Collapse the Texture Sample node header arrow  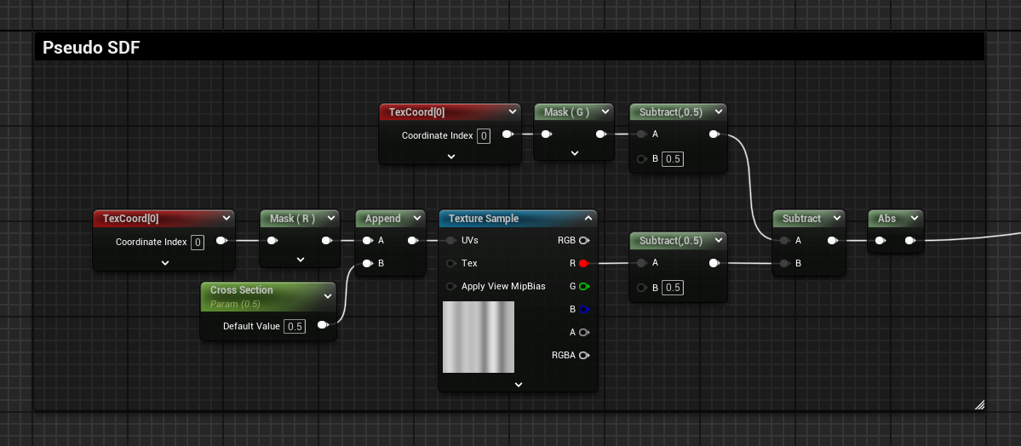(587, 219)
